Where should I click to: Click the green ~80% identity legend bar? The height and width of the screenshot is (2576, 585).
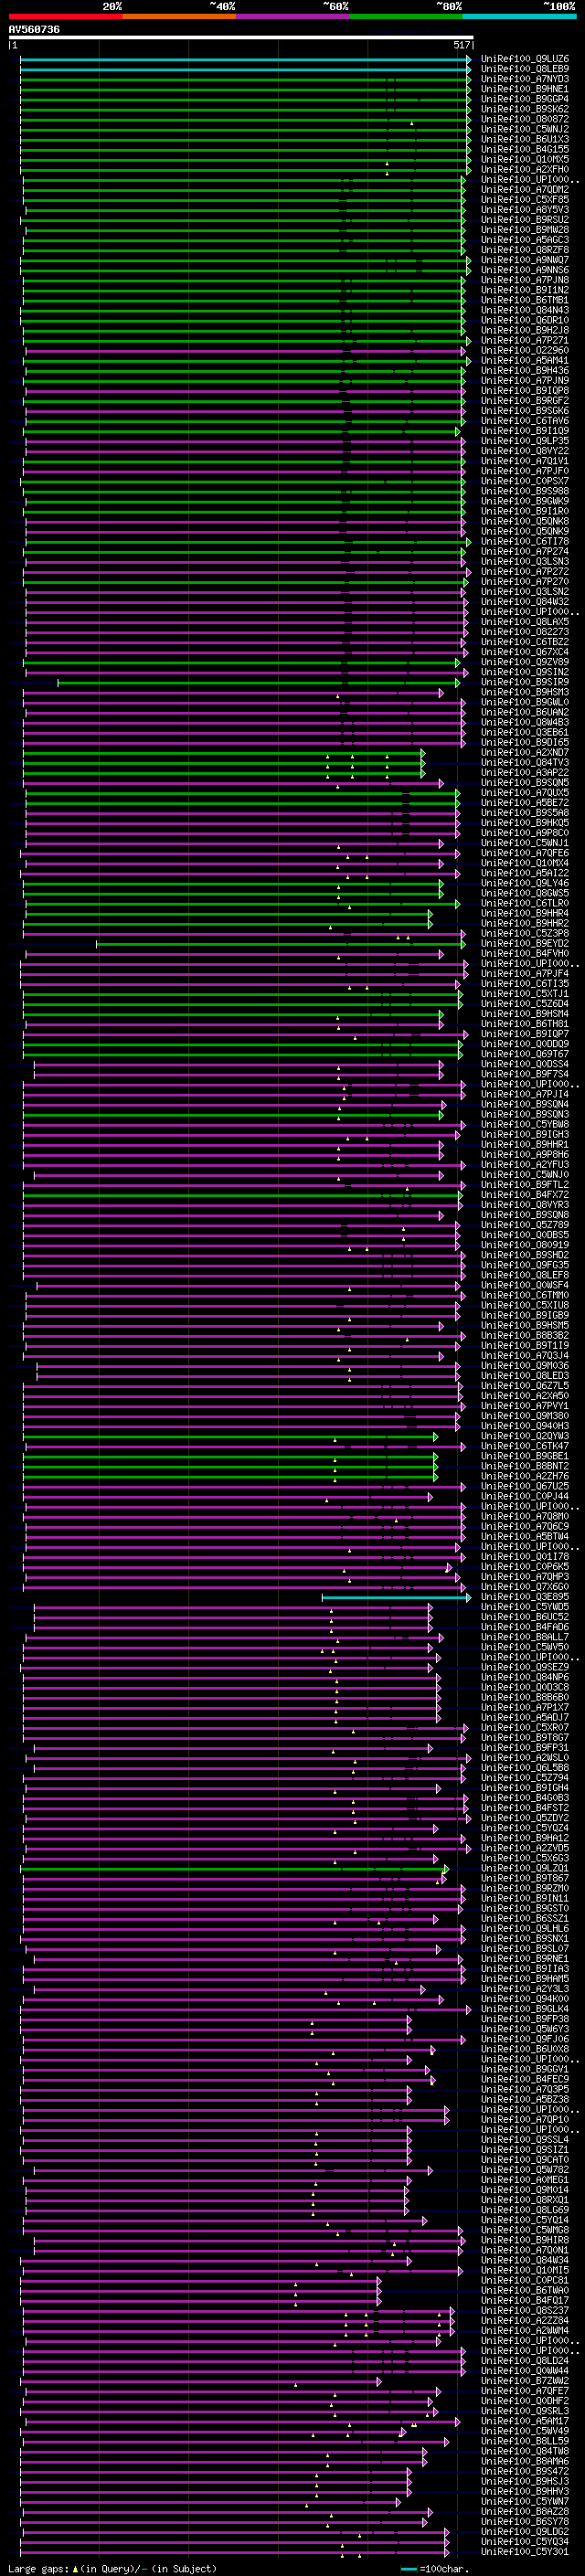point(406,17)
